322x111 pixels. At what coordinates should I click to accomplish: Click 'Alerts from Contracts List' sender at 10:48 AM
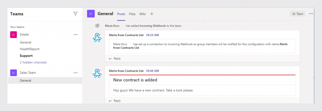(126, 71)
